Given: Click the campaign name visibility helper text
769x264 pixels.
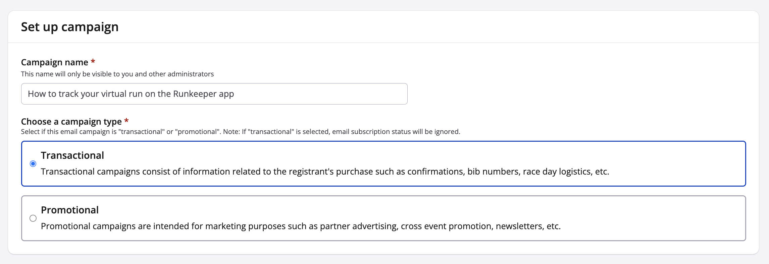Looking at the screenshot, I should pyautogui.click(x=117, y=74).
